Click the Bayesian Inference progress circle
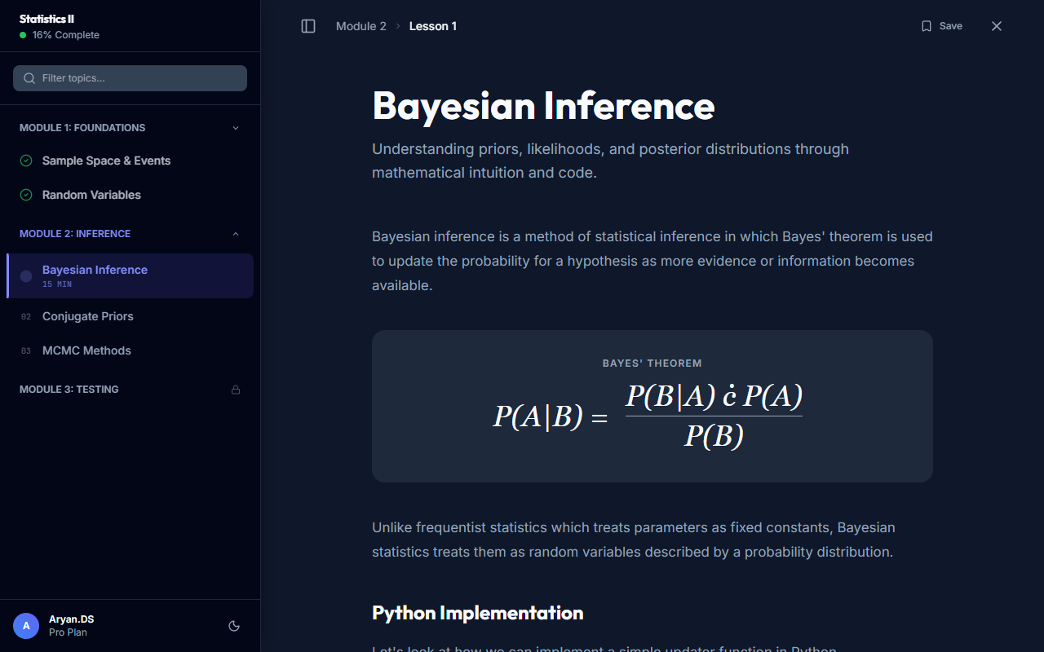Viewport: 1044px width, 652px height. [x=26, y=276]
